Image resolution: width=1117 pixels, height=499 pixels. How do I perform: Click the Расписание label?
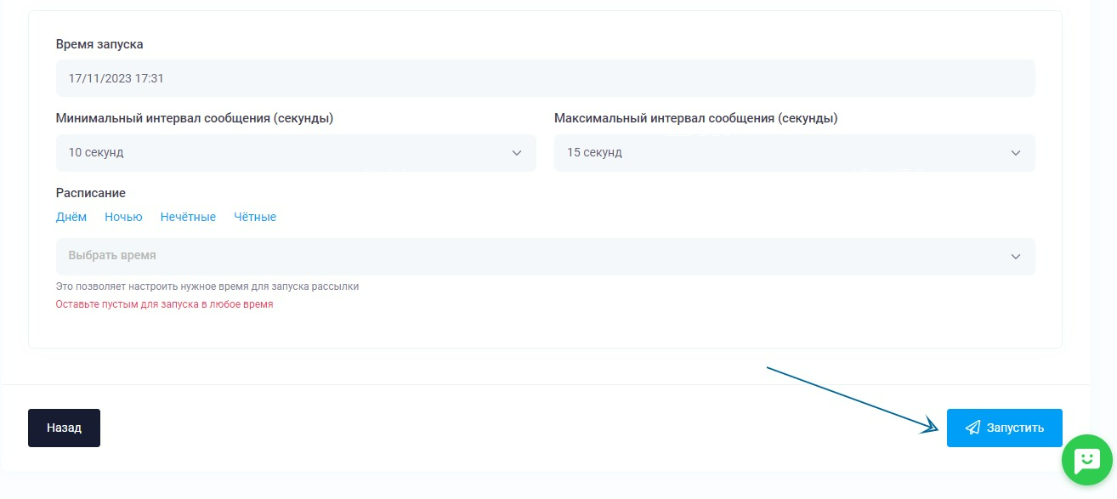91,193
